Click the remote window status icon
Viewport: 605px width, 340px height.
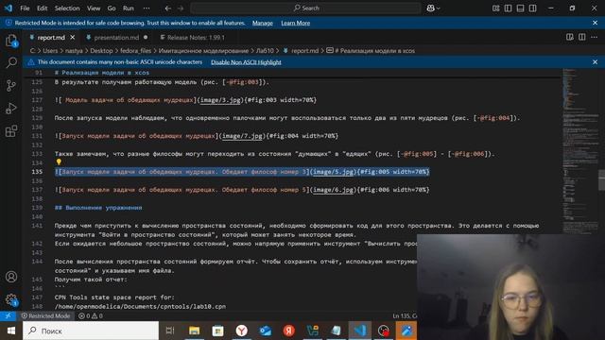(9, 315)
